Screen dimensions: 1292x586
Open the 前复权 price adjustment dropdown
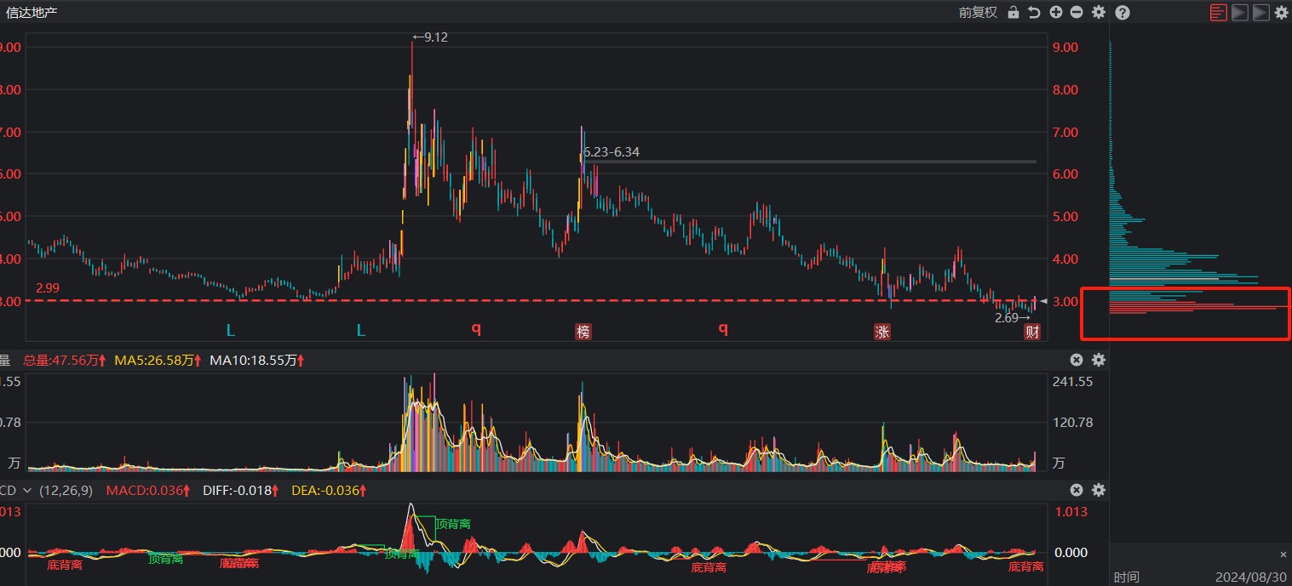coord(978,12)
